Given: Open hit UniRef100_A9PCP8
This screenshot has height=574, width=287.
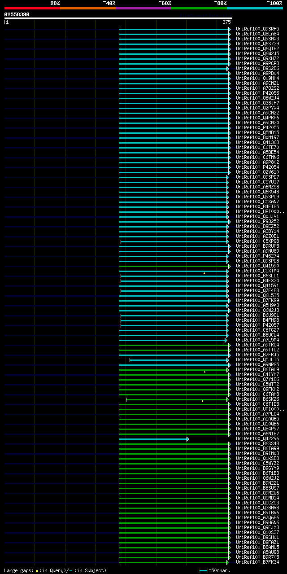Looking at the screenshot, I should coord(257,63).
